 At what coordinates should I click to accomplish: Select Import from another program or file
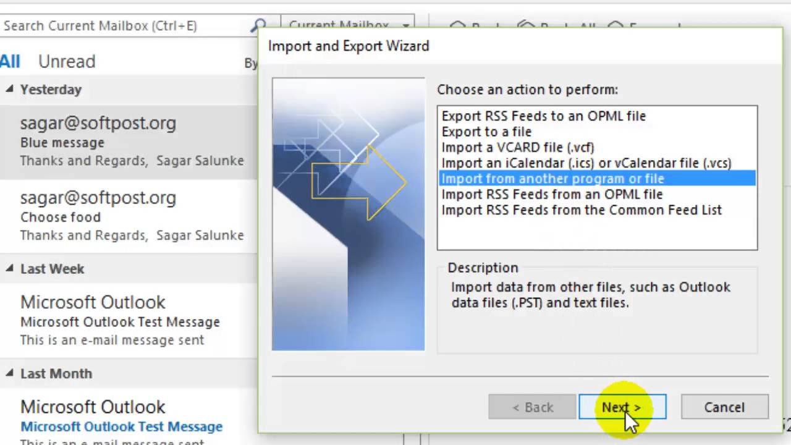(x=597, y=179)
